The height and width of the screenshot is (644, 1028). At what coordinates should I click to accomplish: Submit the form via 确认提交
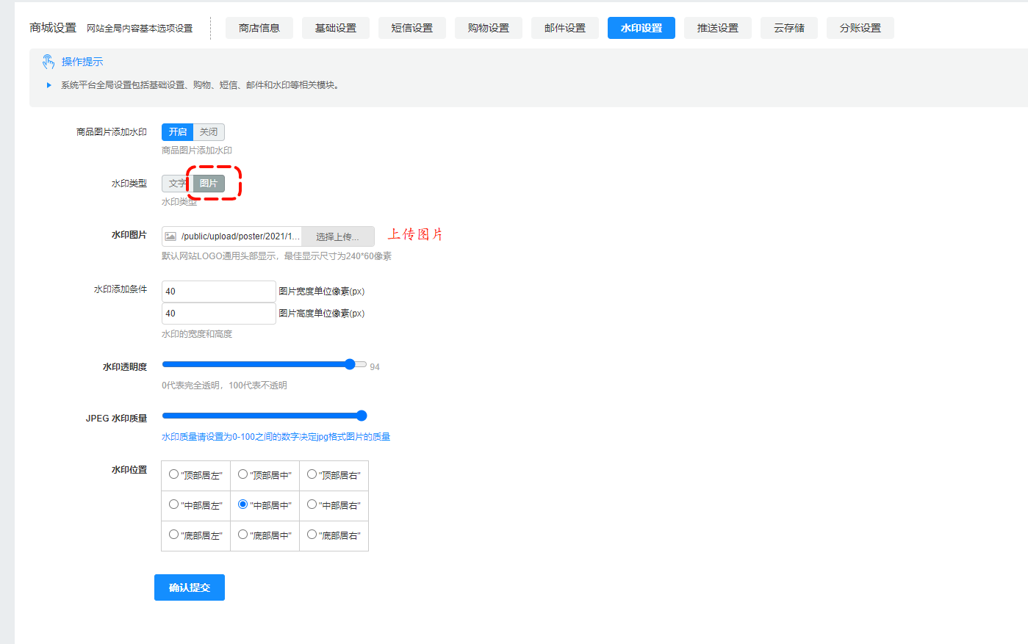click(189, 587)
